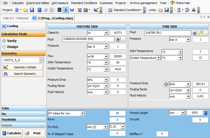Click the Baffles n° value field
Viewport: 210px width, 138px height.
coord(162,134)
